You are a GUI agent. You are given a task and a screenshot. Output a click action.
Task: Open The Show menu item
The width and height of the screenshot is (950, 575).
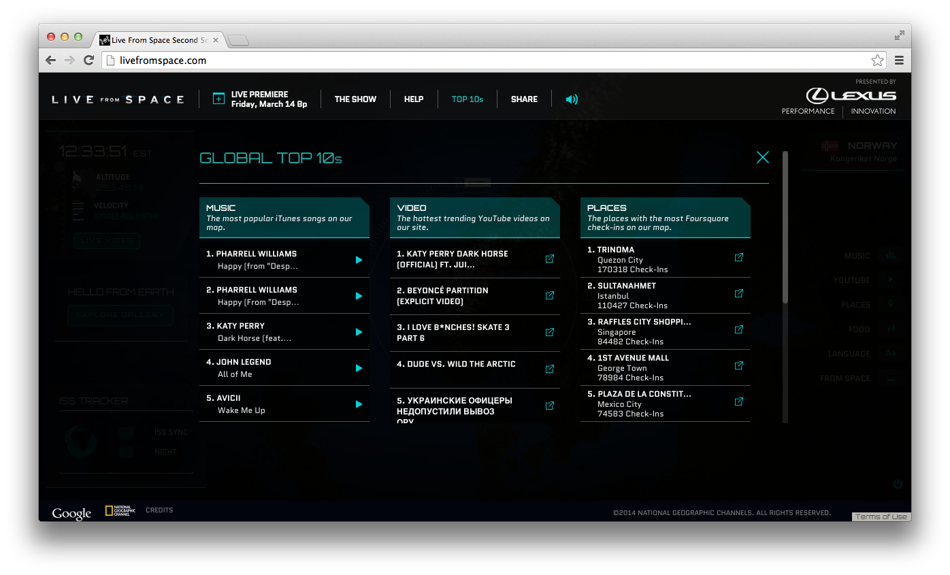(355, 99)
